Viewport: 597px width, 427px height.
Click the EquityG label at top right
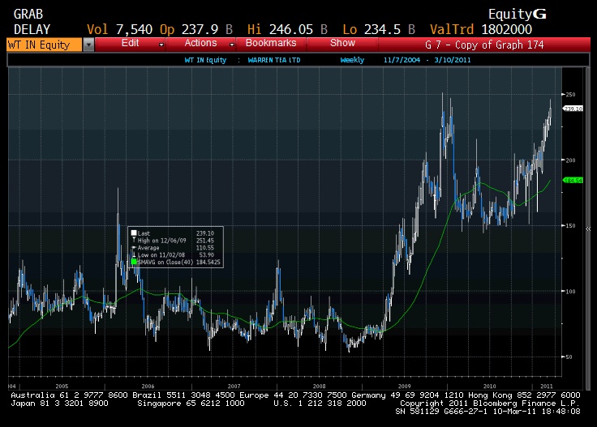pyautogui.click(x=517, y=15)
